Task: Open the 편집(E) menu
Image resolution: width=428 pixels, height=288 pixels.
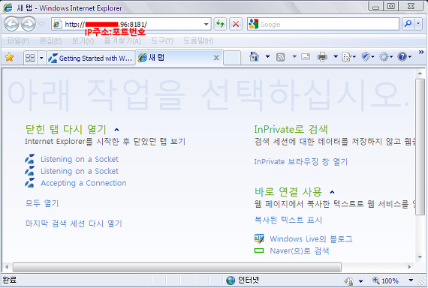Action: 50,41
